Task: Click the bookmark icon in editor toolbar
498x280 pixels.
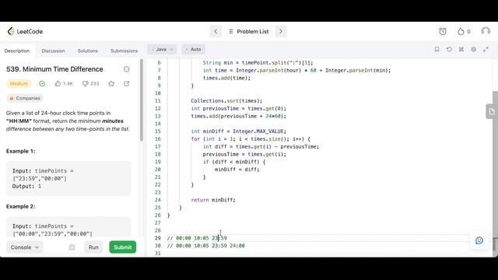Action: pos(437,49)
